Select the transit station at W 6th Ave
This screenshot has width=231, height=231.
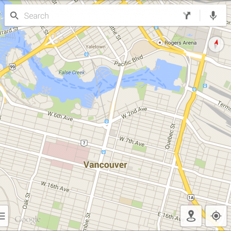tap(107, 121)
